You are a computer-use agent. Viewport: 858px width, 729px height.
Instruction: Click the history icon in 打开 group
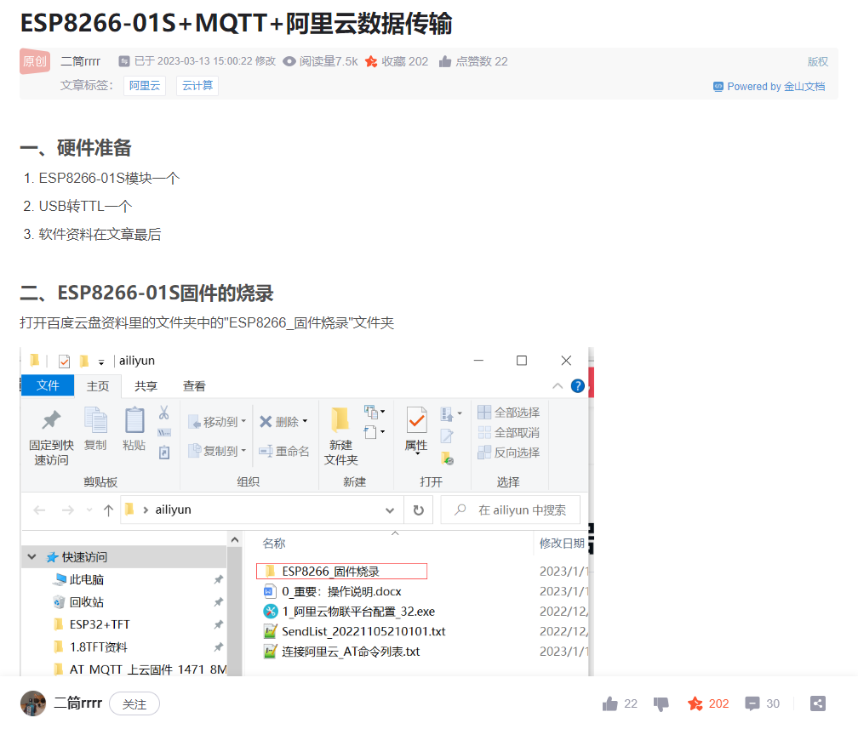coord(448,458)
